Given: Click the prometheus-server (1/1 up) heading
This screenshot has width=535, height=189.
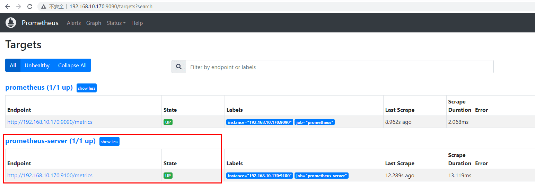Looking at the screenshot, I should pos(51,141).
